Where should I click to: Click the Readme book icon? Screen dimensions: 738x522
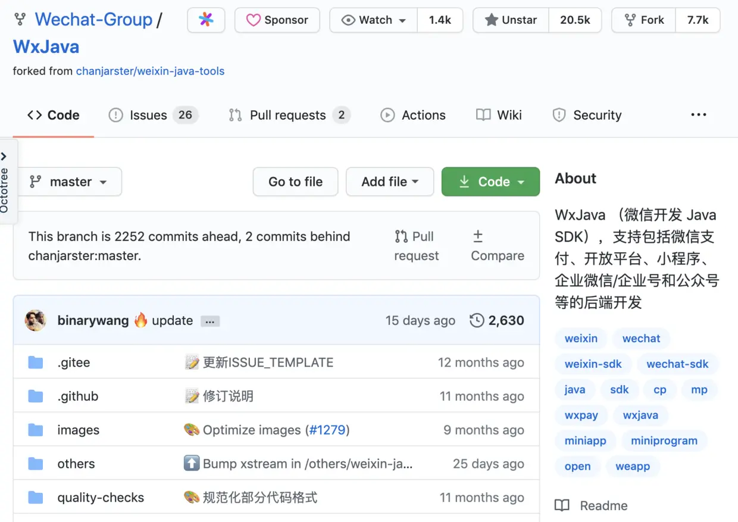(562, 505)
